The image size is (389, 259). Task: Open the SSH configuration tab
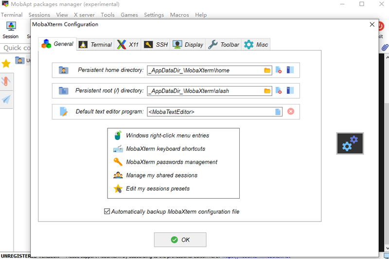(156, 45)
